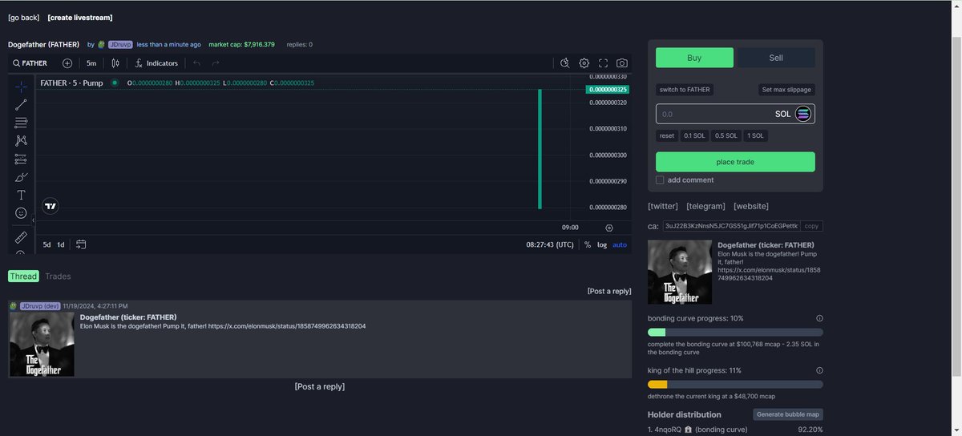The image size is (962, 436).
Task: Select the Text annotation tool
Action: (21, 195)
